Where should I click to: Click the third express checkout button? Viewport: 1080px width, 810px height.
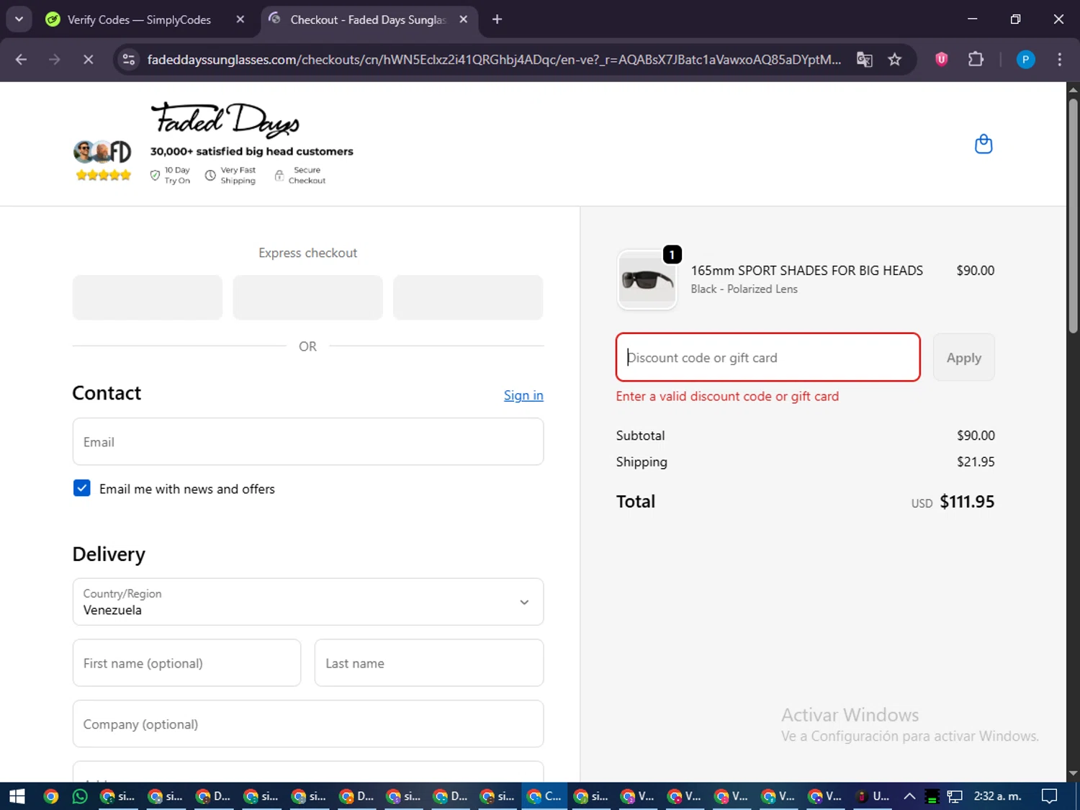click(468, 297)
